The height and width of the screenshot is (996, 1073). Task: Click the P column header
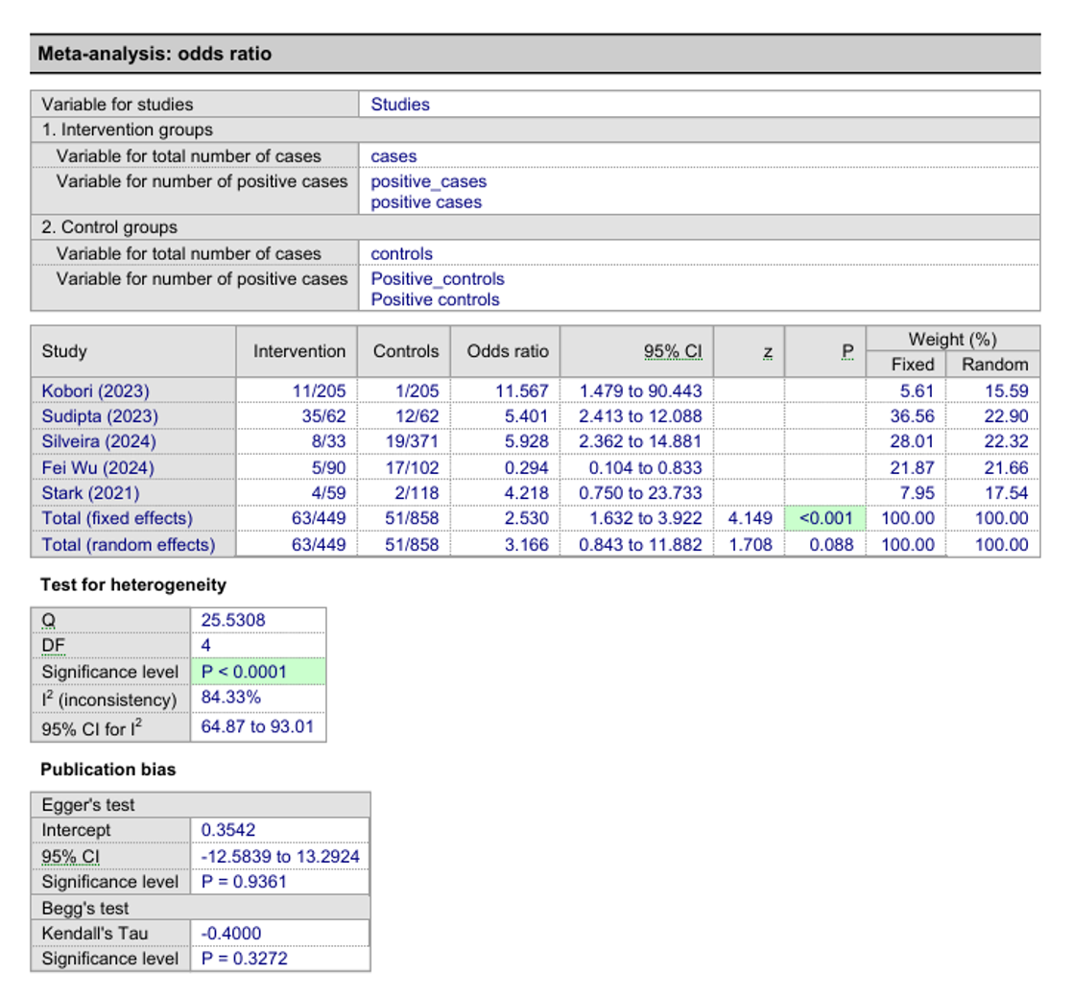(847, 351)
